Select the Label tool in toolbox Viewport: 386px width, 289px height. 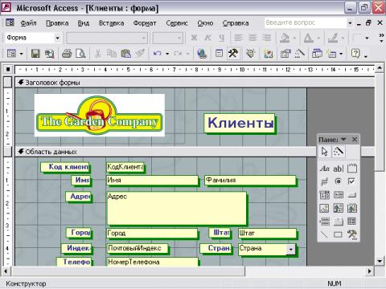pyautogui.click(x=324, y=169)
